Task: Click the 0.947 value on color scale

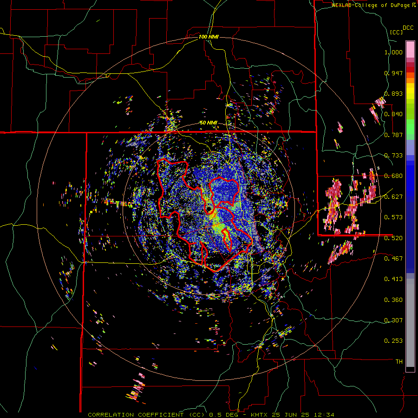Action: click(x=393, y=73)
